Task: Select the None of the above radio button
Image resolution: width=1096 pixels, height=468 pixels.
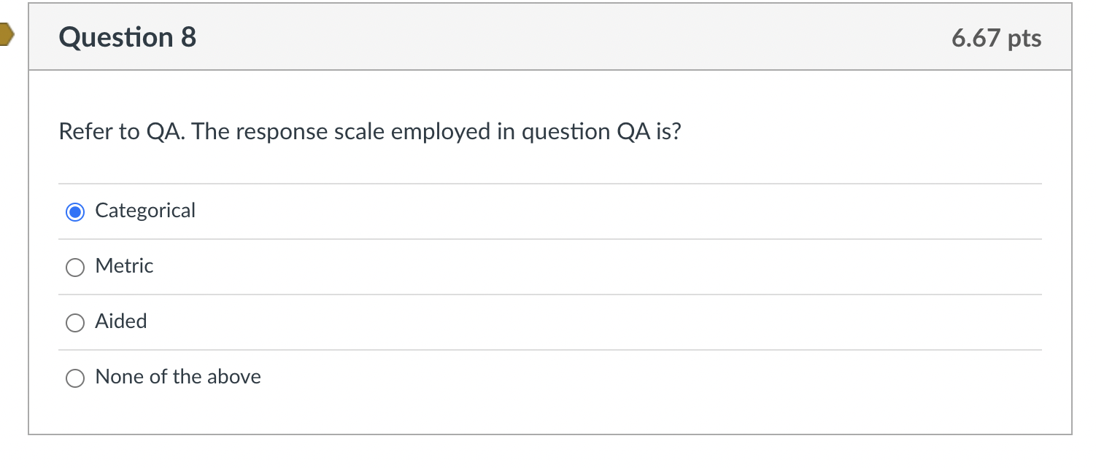Action: [74, 378]
